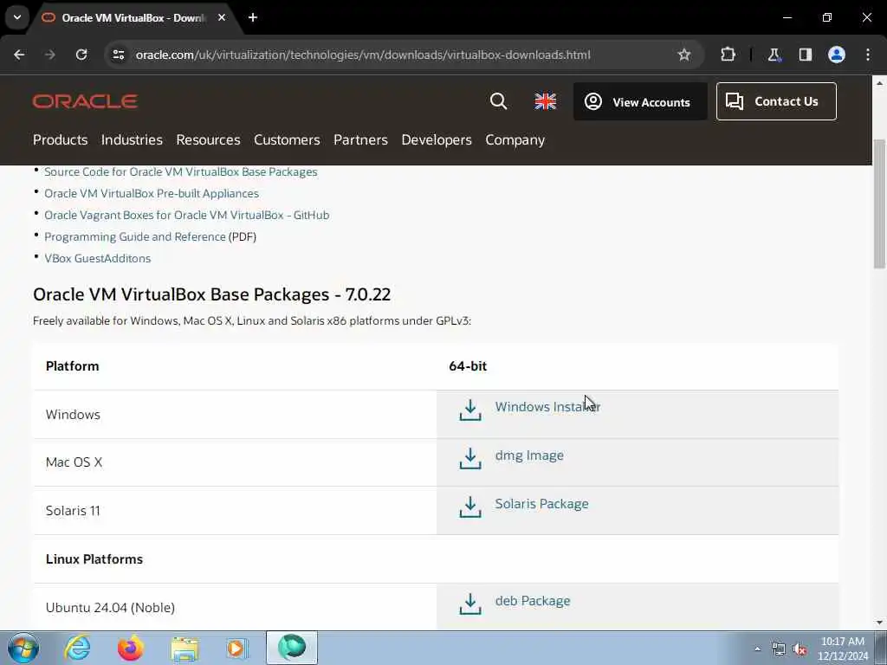
Task: Open Oracle Vagrant Boxes GitHub link
Action: [x=187, y=215]
